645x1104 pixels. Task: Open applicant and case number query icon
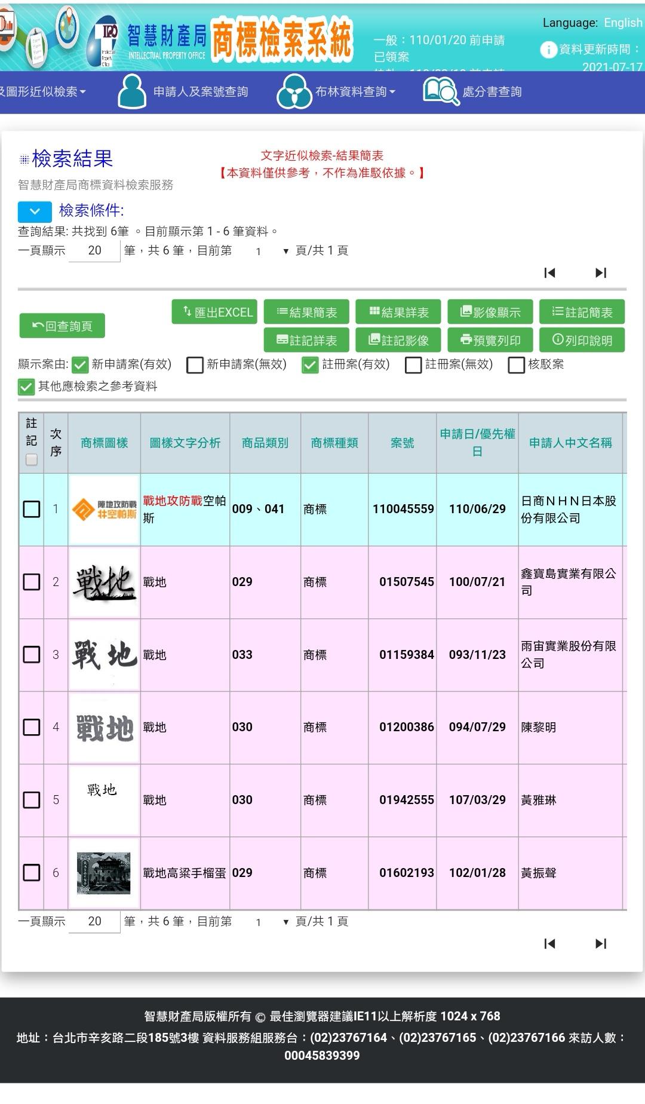click(x=132, y=91)
